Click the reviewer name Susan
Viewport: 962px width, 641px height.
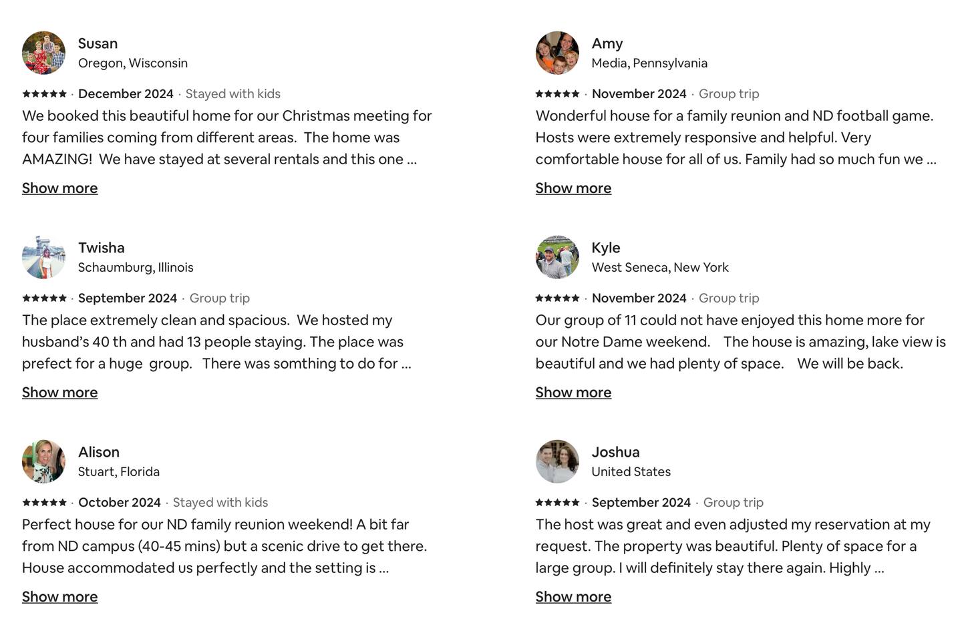(98, 43)
